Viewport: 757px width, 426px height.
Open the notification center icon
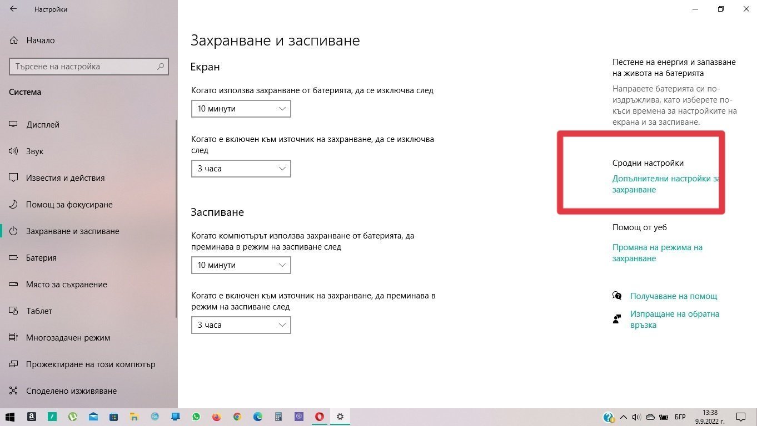point(740,417)
